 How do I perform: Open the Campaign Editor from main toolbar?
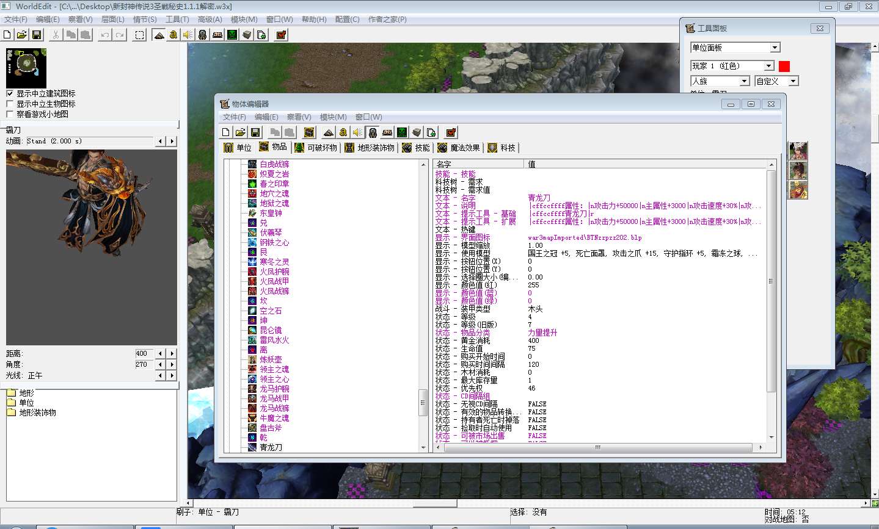pyautogui.click(x=217, y=35)
